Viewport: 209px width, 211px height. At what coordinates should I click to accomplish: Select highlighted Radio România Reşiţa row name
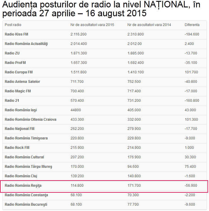[23, 186]
